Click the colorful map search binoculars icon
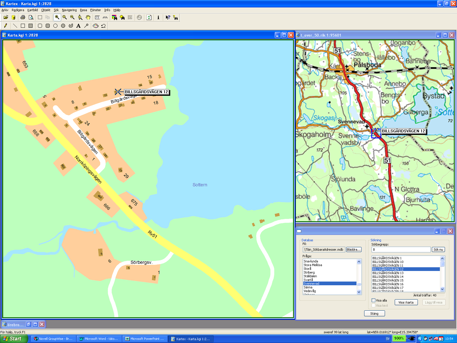Screen dimensions: 457x343 (x=115, y=17)
